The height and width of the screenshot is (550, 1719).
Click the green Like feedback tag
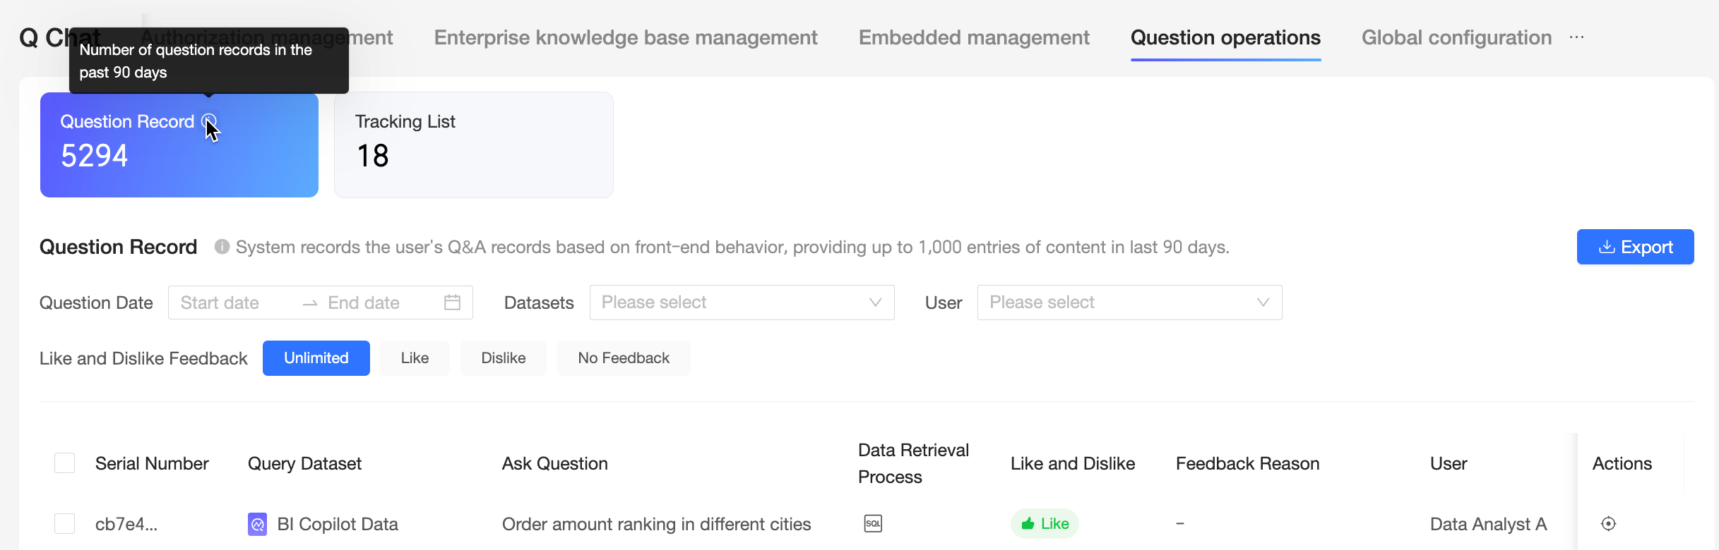pyautogui.click(x=1045, y=524)
